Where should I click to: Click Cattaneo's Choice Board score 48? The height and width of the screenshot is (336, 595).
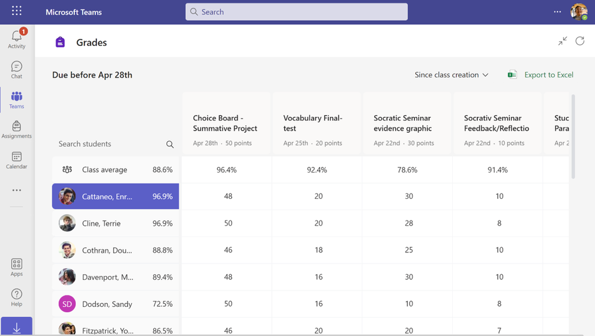coord(228,196)
